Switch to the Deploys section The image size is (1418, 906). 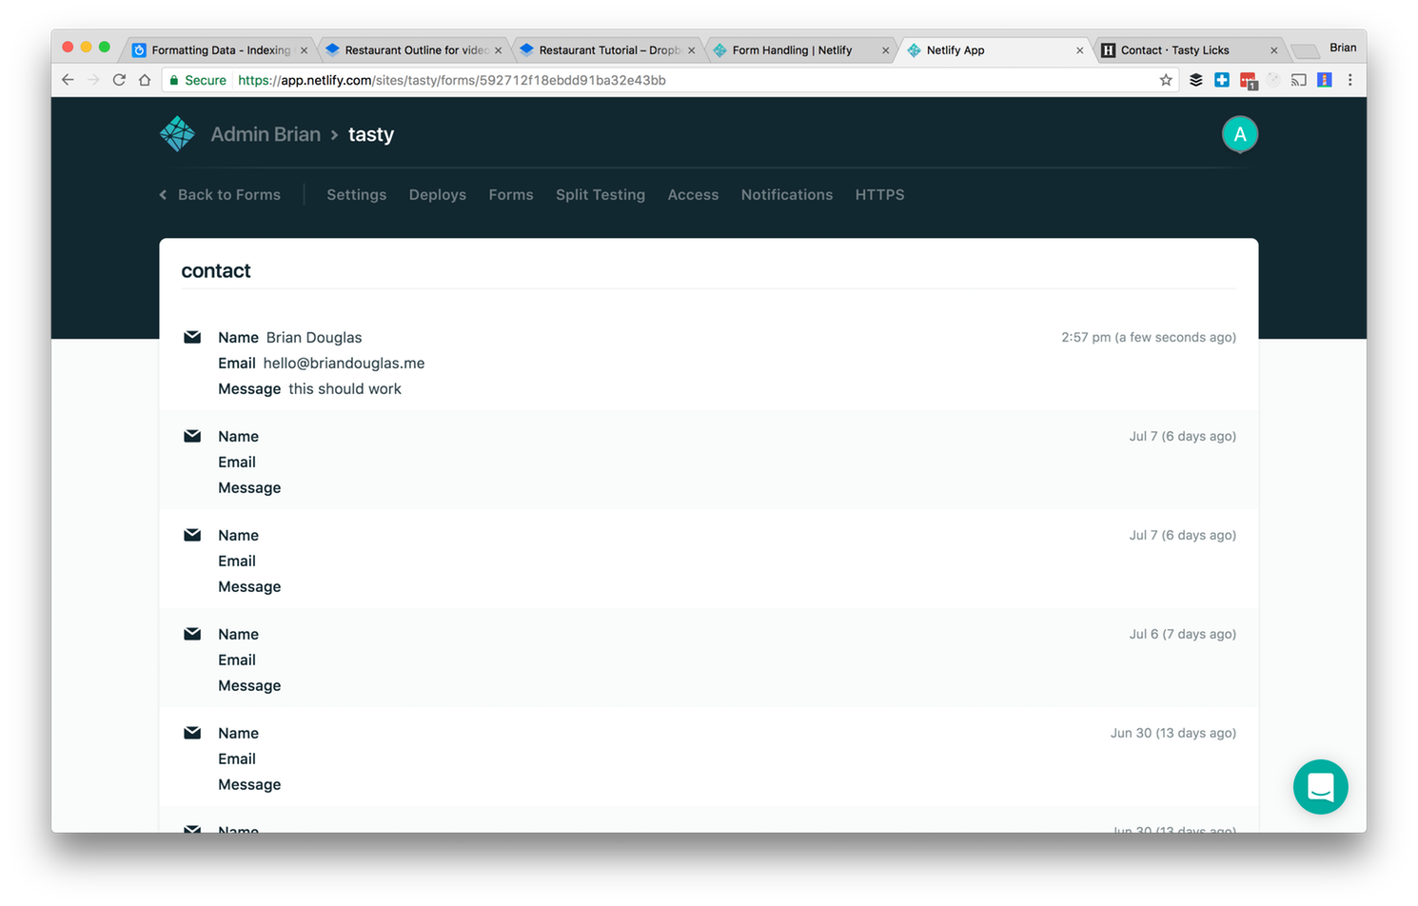coord(437,195)
